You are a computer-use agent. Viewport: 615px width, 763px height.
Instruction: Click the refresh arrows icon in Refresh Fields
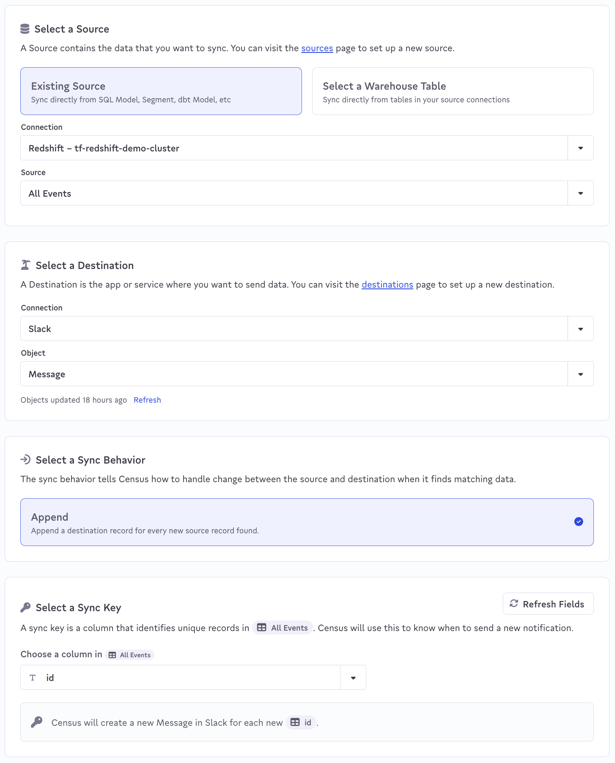pyautogui.click(x=514, y=604)
